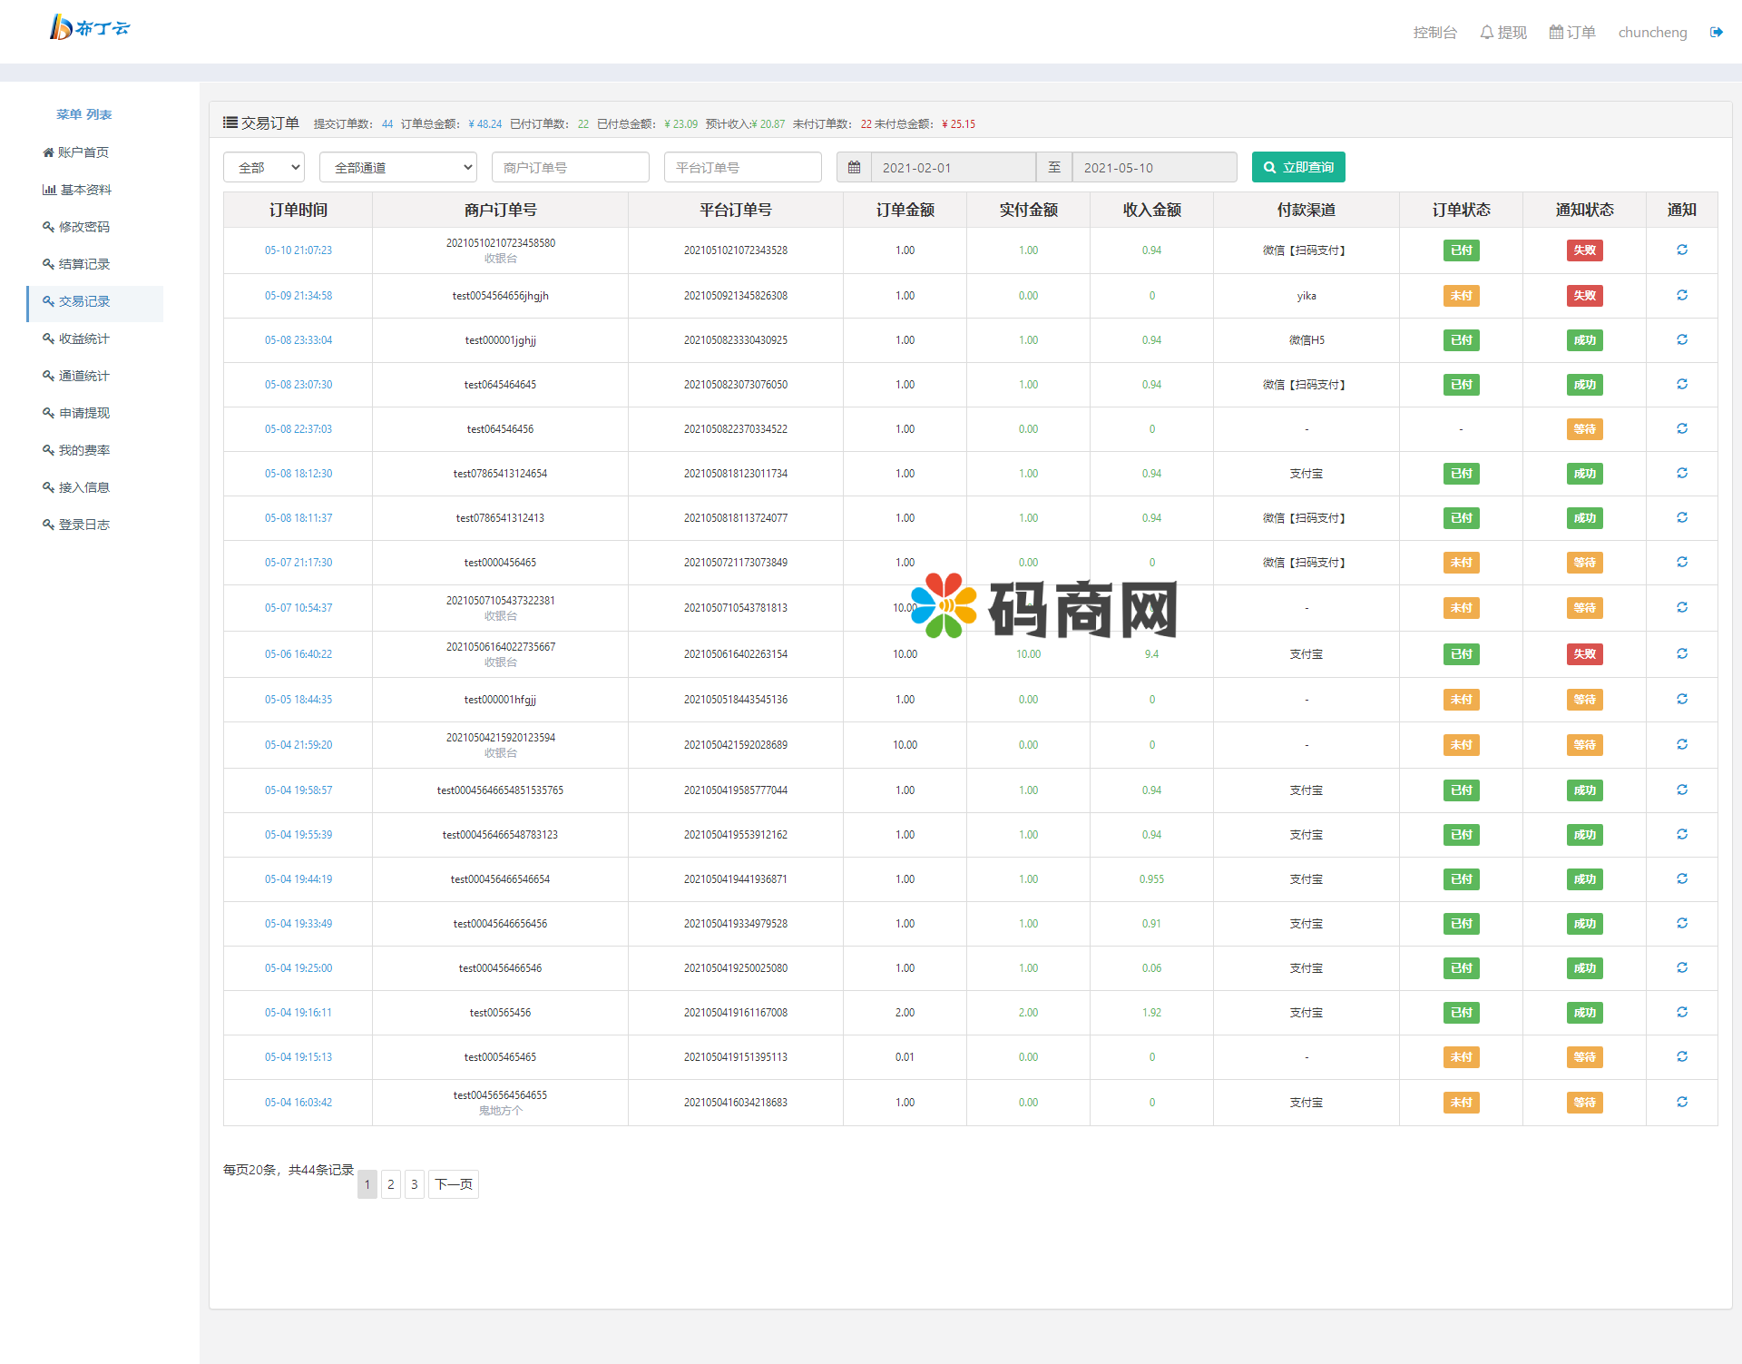The image size is (1742, 1364).
Task: Click refresh notify icon for order 05-10 21:07:23
Action: [1681, 250]
